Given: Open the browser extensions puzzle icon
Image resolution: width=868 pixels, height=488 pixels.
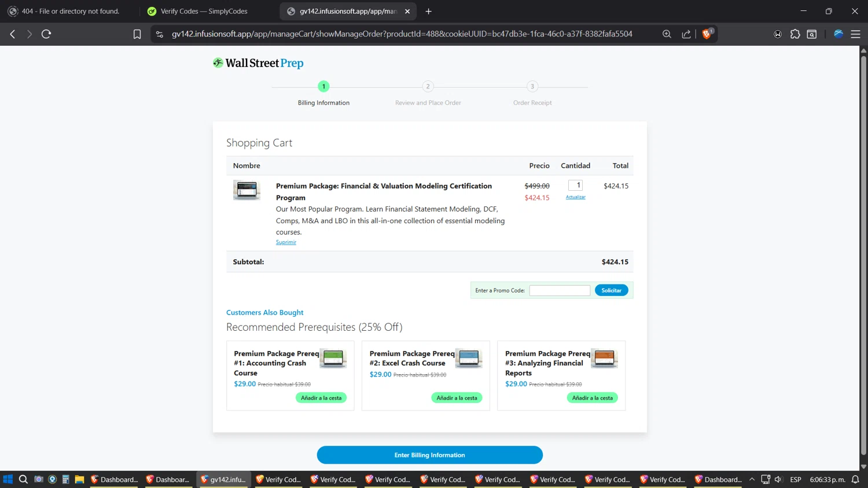Looking at the screenshot, I should click(795, 34).
